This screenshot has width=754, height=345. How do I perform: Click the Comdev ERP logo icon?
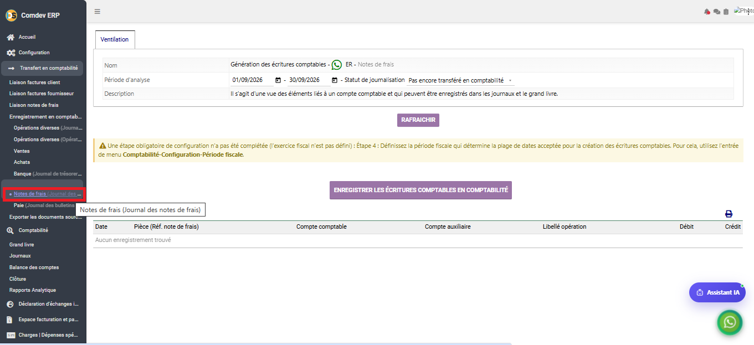pyautogui.click(x=11, y=16)
